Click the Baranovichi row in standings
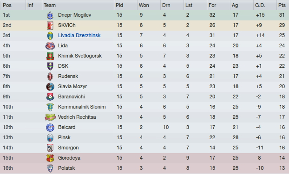This screenshot has height=174, width=289. (x=144, y=97)
